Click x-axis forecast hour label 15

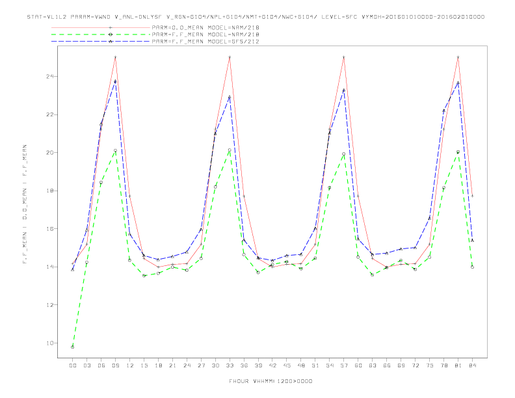pyautogui.click(x=144, y=365)
